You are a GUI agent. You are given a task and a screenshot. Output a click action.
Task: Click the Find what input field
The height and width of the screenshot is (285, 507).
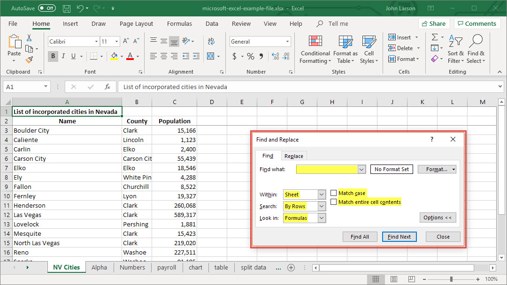[327, 169]
